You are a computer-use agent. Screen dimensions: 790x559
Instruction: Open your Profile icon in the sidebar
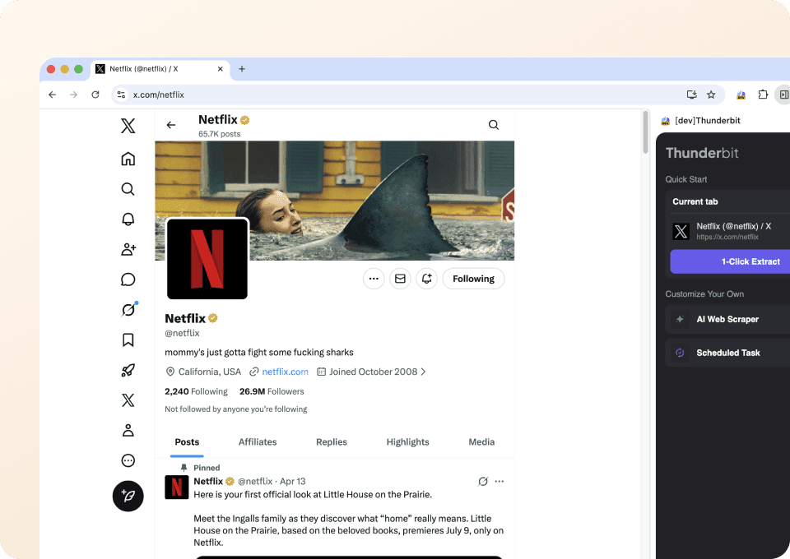pyautogui.click(x=128, y=429)
